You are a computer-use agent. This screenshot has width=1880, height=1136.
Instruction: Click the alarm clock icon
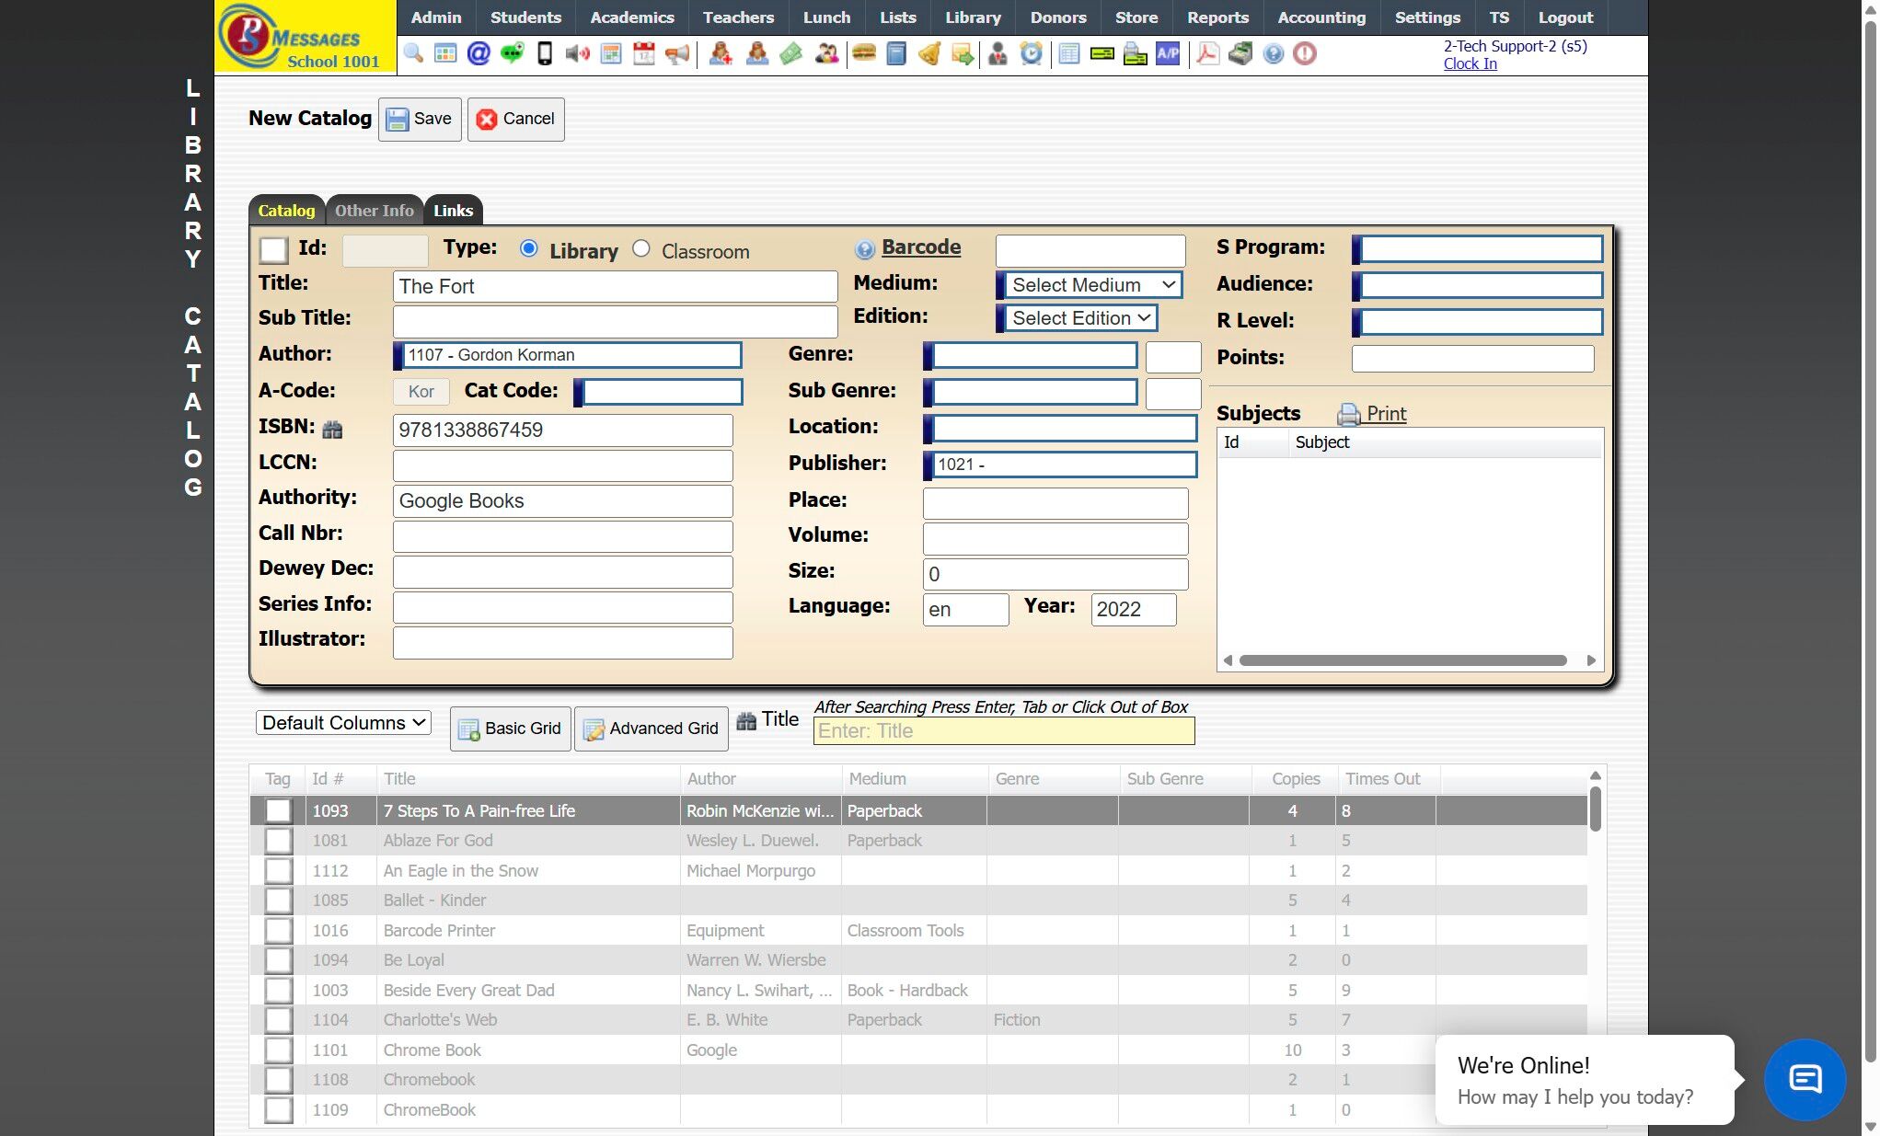pos(1032,53)
